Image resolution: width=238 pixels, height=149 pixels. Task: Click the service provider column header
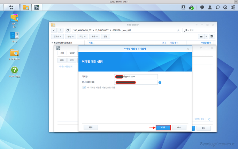66,66
